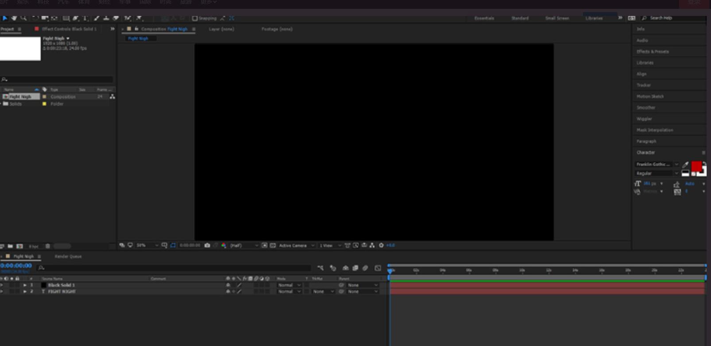The width and height of the screenshot is (711, 346).
Task: Switch to the Render Queue tab
Action: point(68,257)
